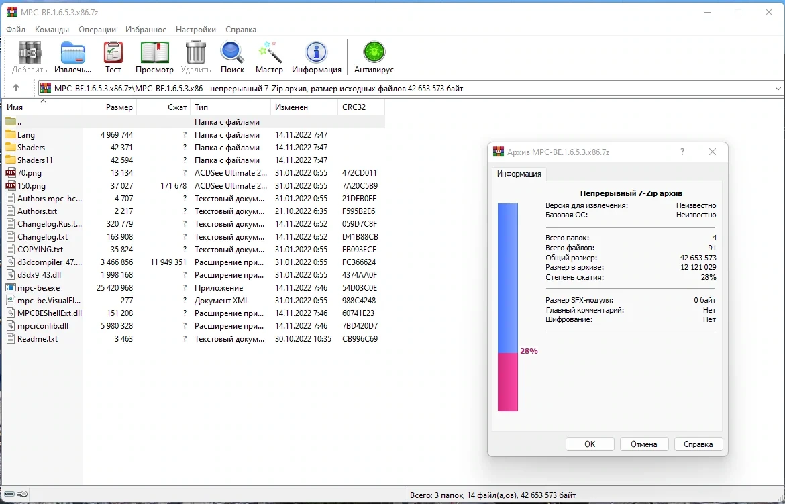Click the Справка button in the dialog
Screen dimensions: 785x504
point(698,444)
